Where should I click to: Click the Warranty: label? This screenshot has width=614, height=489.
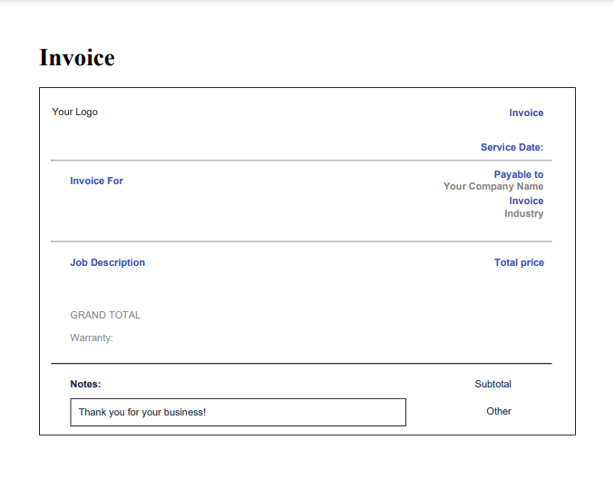[92, 337]
